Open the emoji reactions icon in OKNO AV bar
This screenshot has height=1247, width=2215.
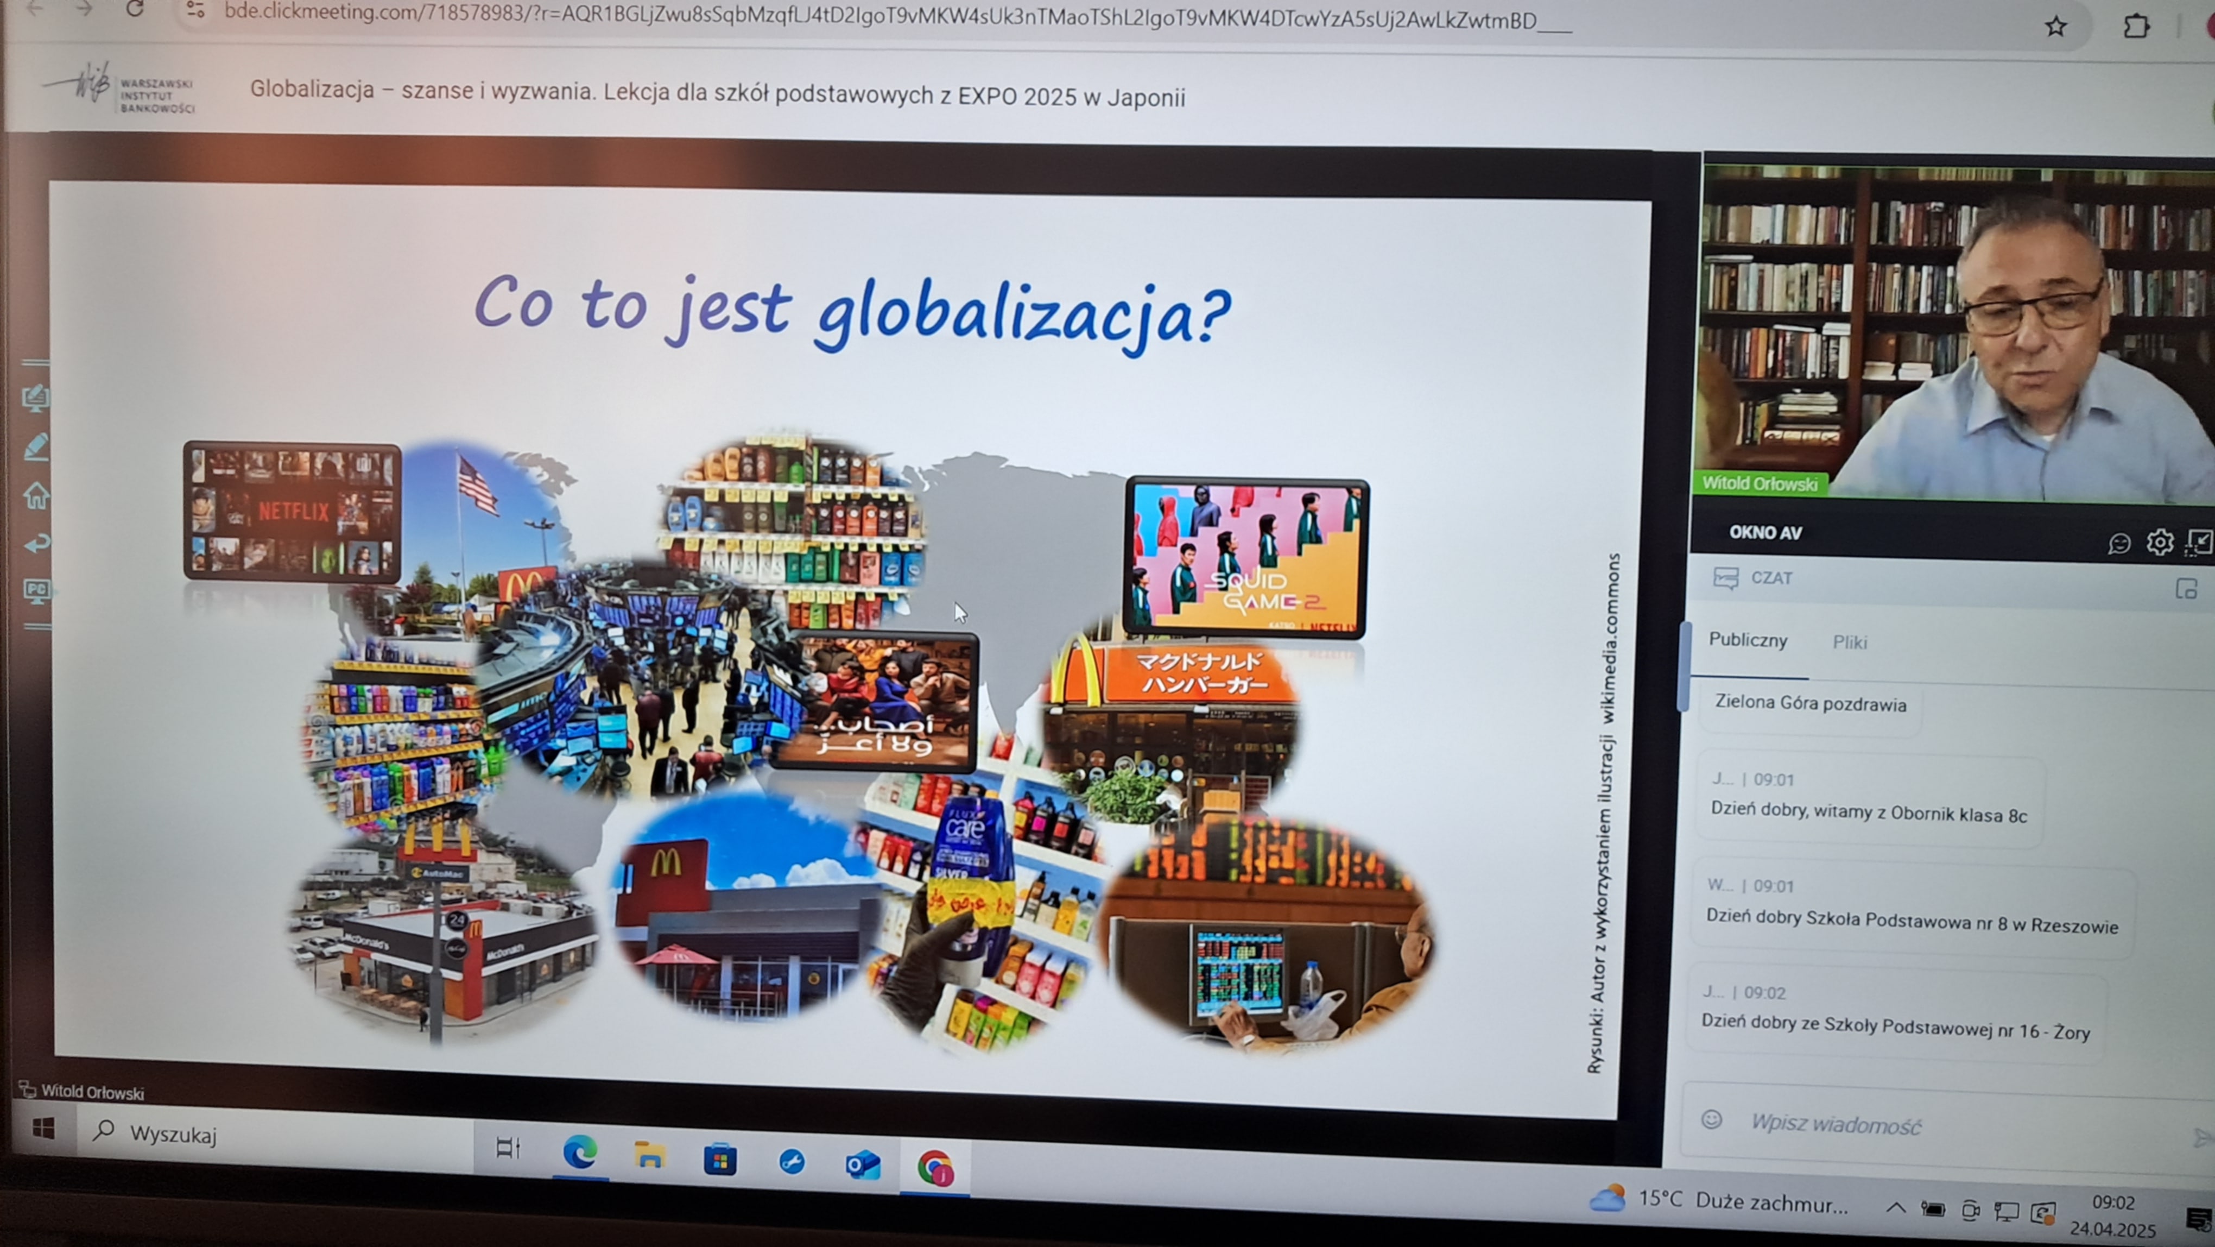[2119, 544]
